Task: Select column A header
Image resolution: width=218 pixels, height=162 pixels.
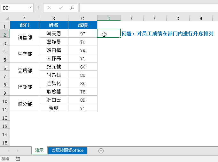Action: [25, 18]
